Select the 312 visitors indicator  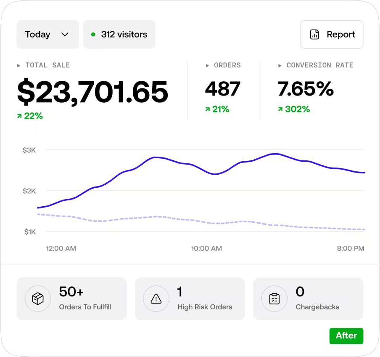point(119,35)
